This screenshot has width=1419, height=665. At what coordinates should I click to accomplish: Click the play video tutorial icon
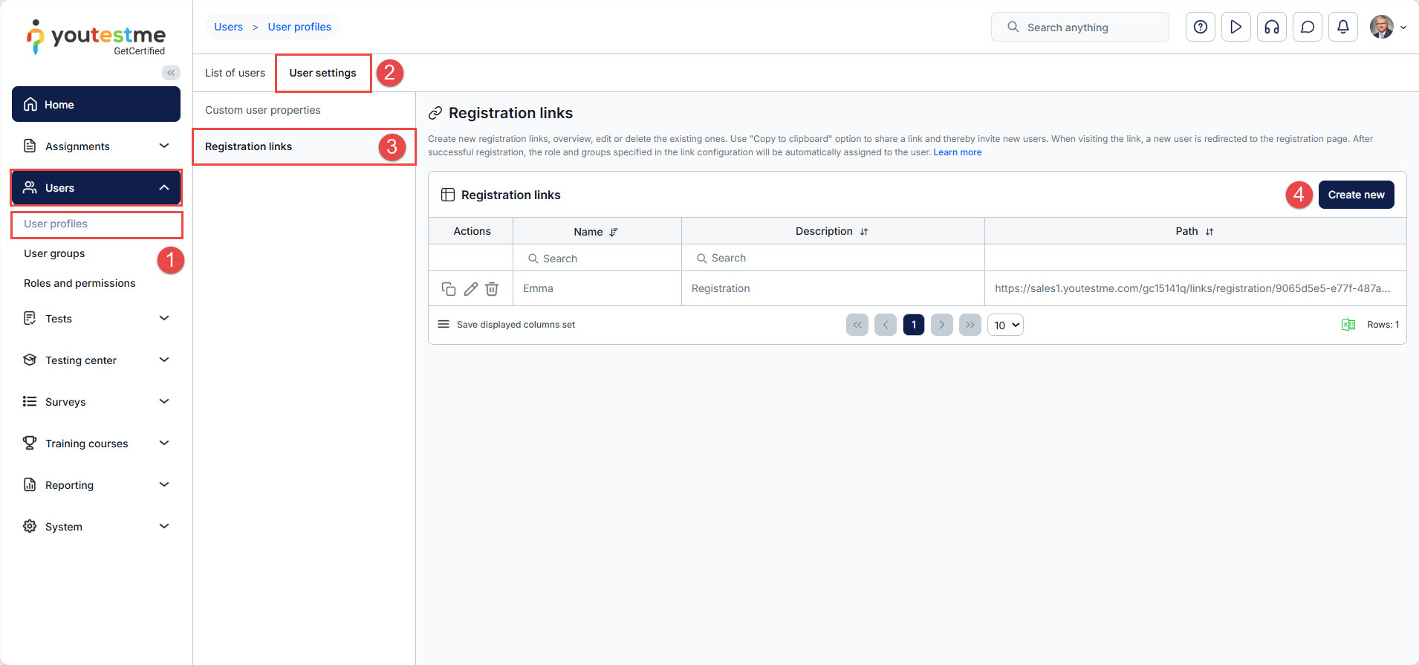tap(1235, 27)
